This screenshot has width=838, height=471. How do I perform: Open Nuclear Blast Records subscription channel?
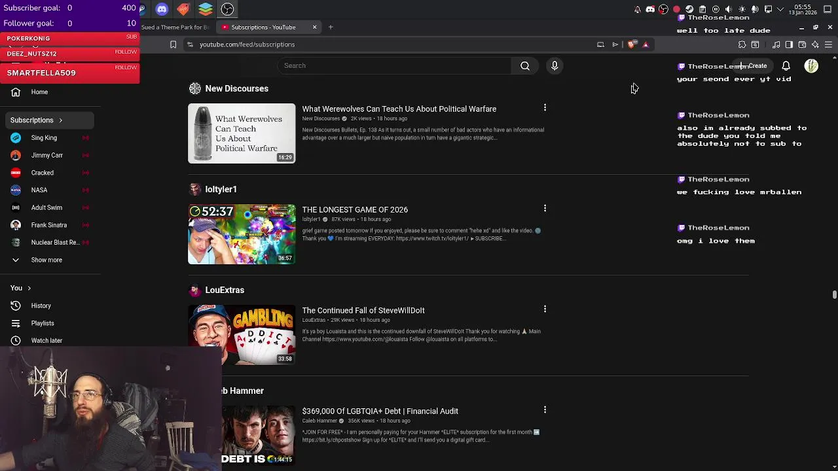click(x=55, y=243)
